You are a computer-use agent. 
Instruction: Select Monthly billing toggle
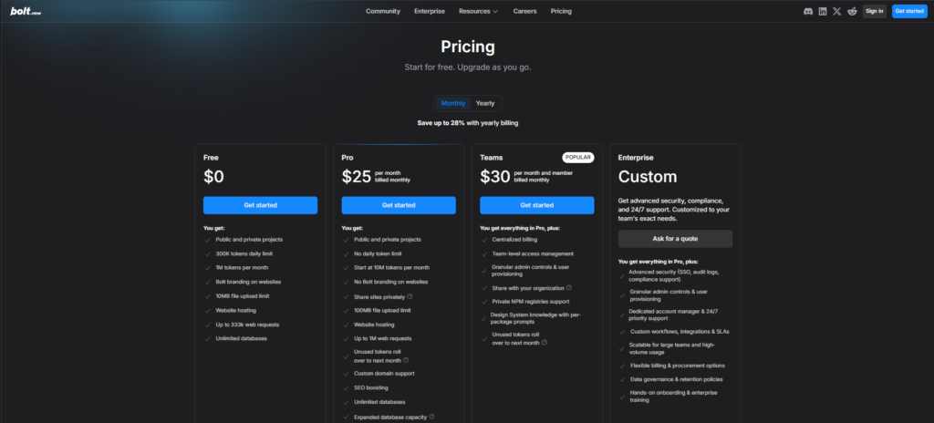coord(453,103)
